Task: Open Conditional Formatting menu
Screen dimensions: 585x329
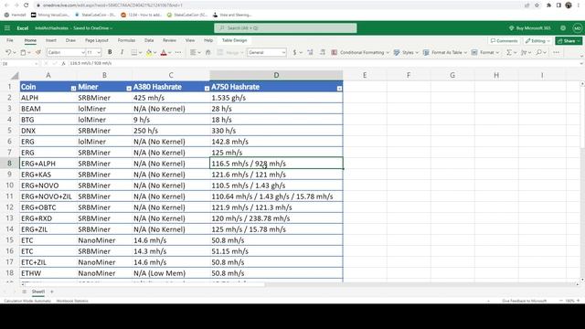Action: pyautogui.click(x=360, y=53)
